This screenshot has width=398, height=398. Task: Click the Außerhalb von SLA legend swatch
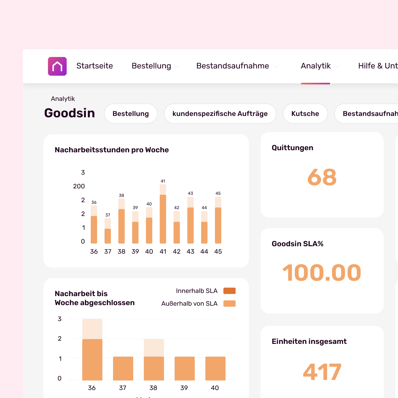click(229, 304)
